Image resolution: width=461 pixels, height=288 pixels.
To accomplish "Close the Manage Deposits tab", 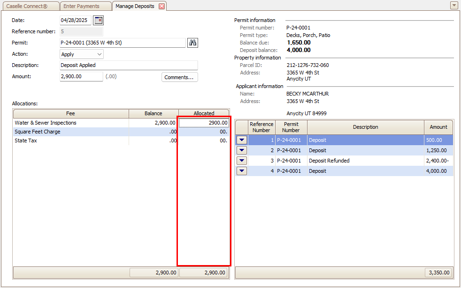I will pos(161,6).
